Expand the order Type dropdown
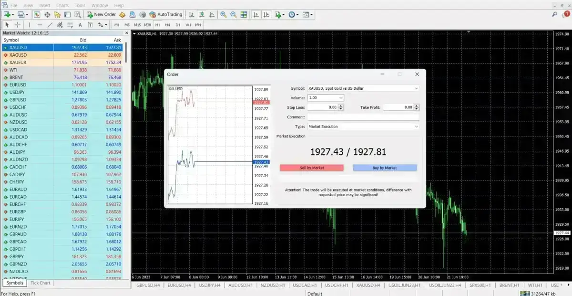This screenshot has width=572, height=296. 416,126
